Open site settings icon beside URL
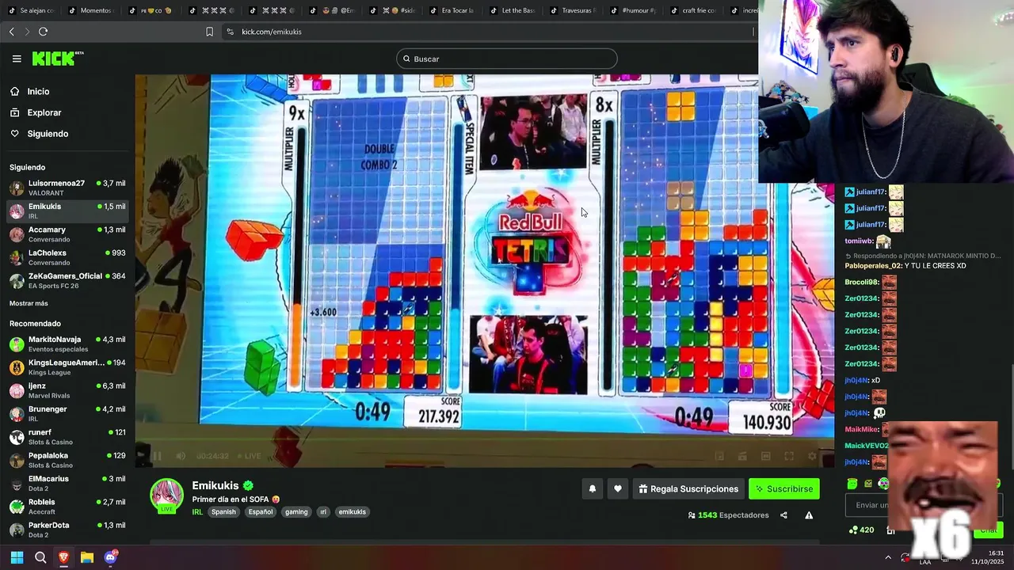The image size is (1014, 570). coord(230,32)
